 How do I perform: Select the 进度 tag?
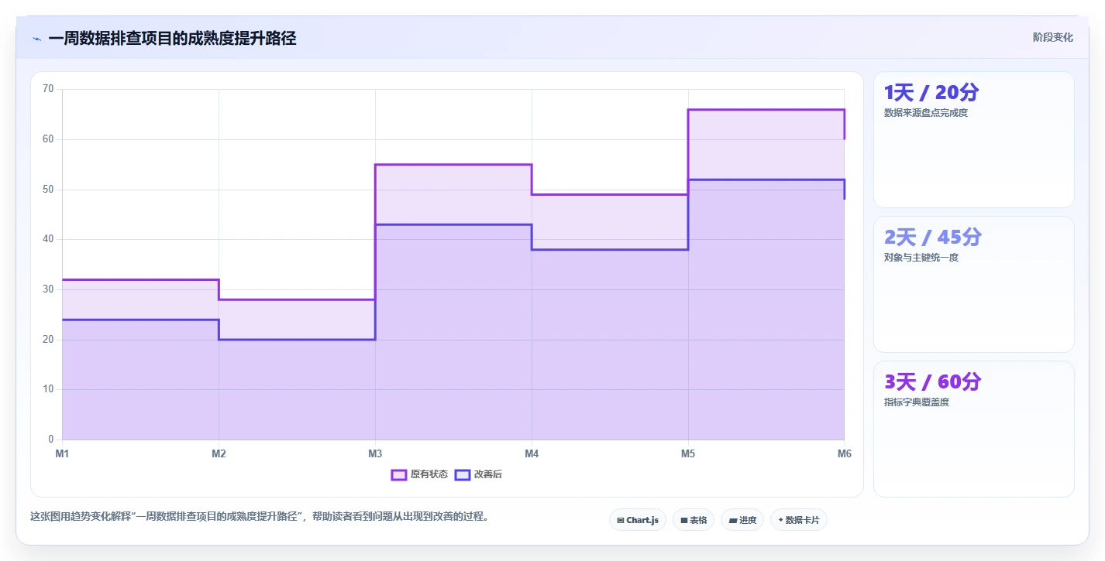pyautogui.click(x=742, y=520)
